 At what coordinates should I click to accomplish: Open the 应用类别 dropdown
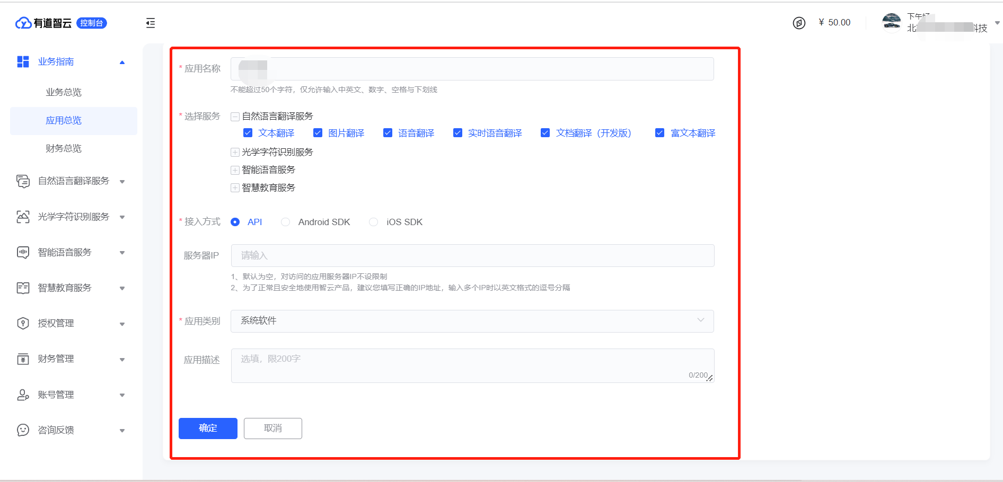point(472,321)
